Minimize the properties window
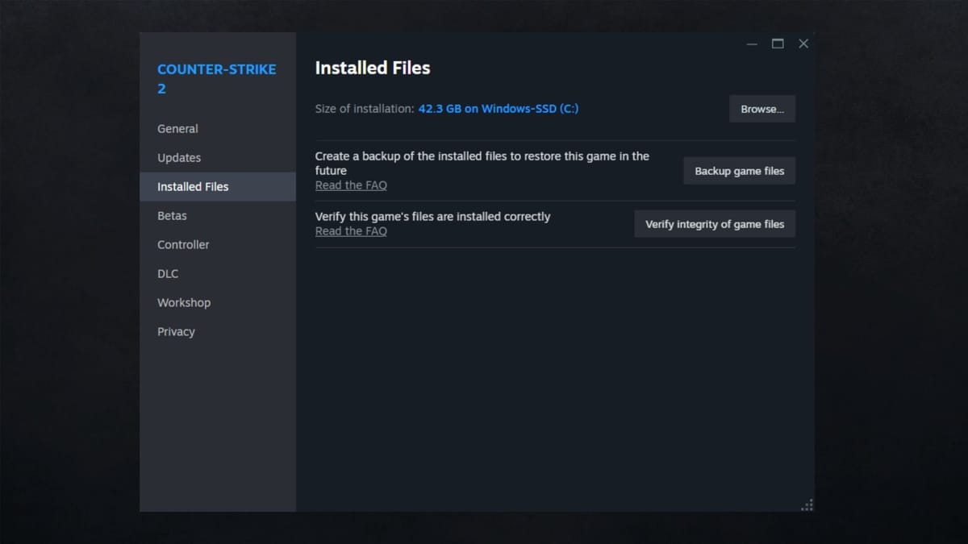 click(752, 44)
